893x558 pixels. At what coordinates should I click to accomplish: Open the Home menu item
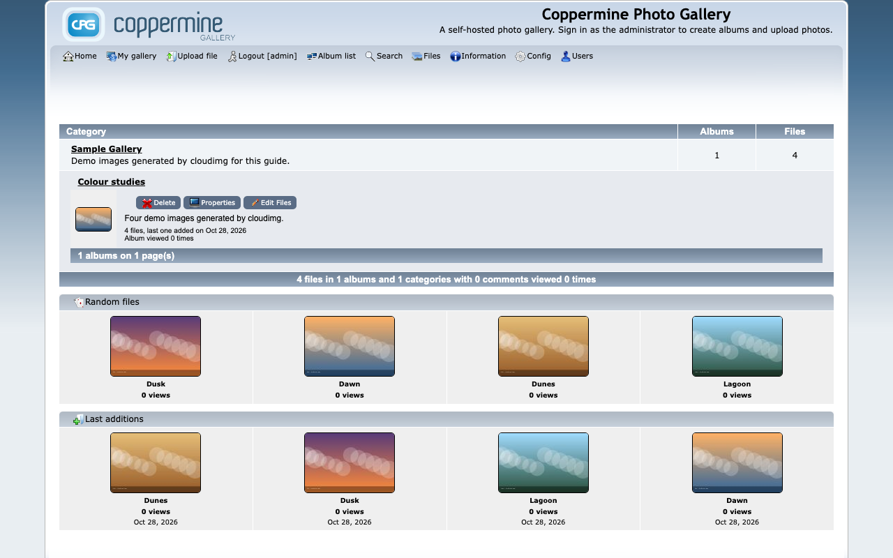point(80,56)
